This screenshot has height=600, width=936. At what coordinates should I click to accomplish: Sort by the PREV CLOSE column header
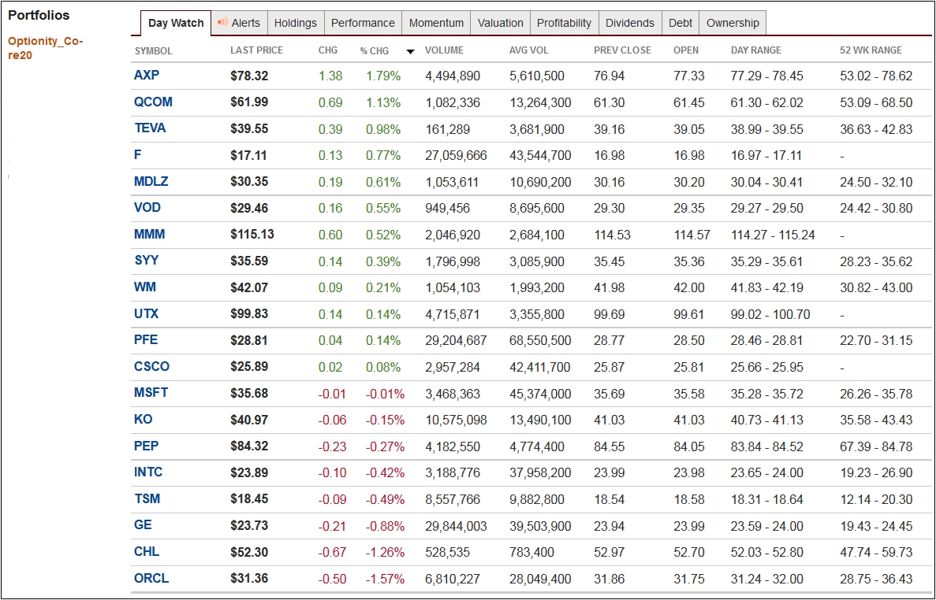point(623,50)
